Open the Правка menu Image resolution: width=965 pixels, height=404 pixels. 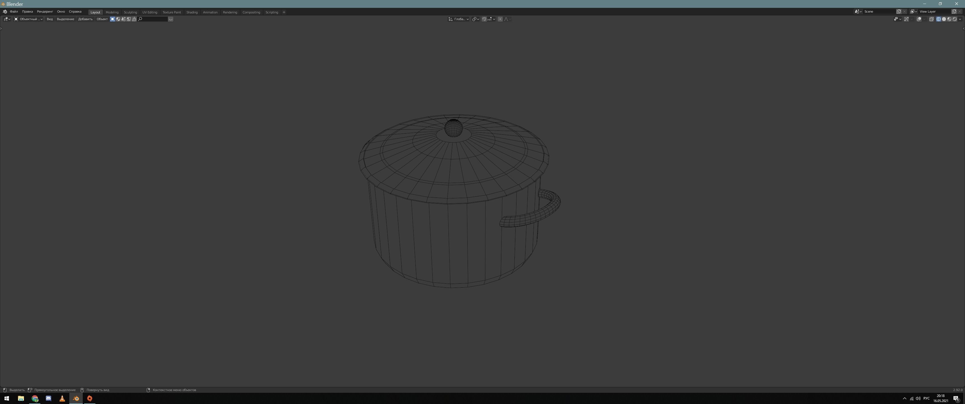point(27,12)
